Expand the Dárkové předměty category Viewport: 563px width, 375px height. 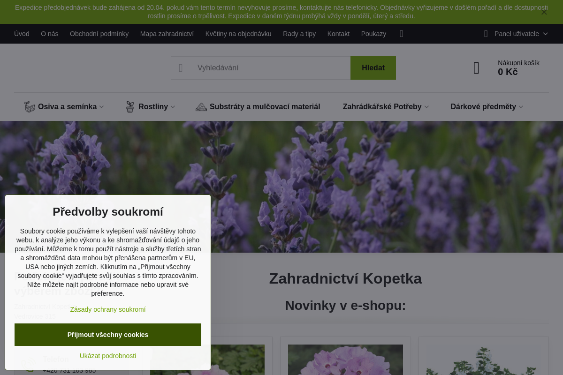tap(486, 107)
